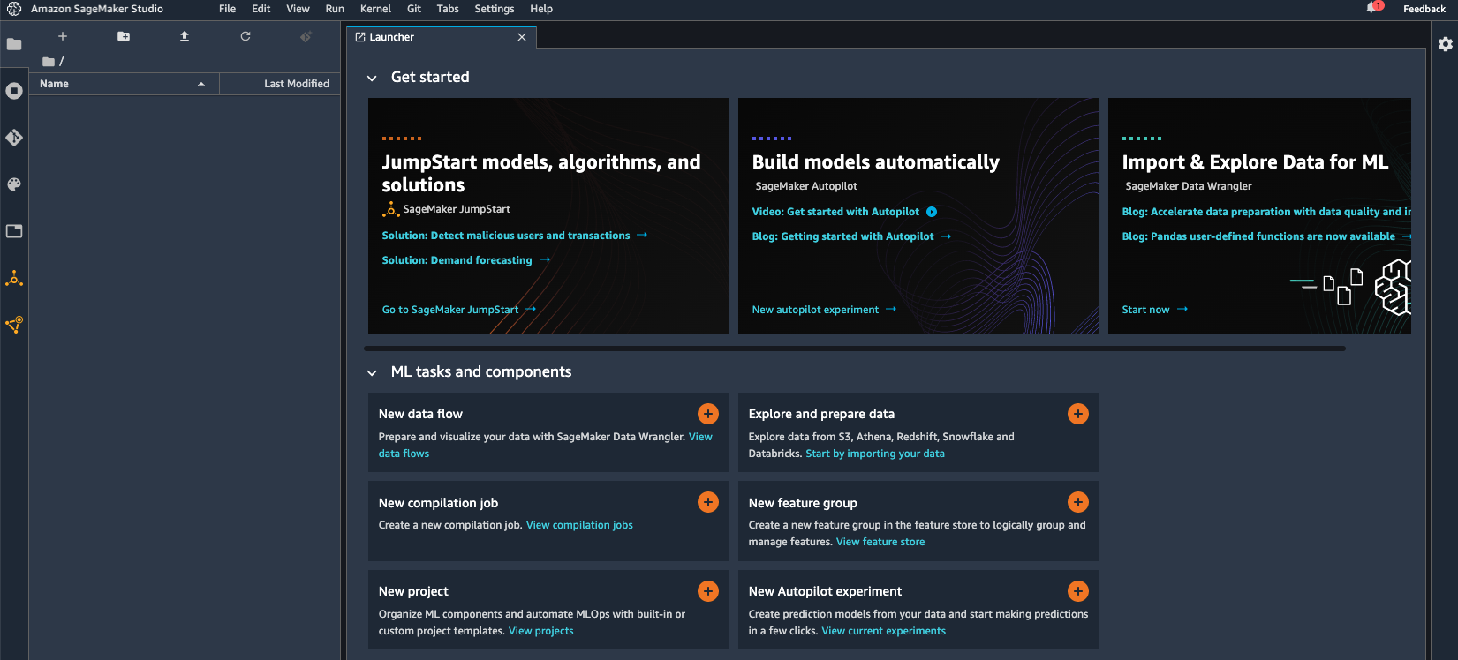Click the Feedback button
Image resolution: width=1458 pixels, height=660 pixels.
click(1424, 9)
